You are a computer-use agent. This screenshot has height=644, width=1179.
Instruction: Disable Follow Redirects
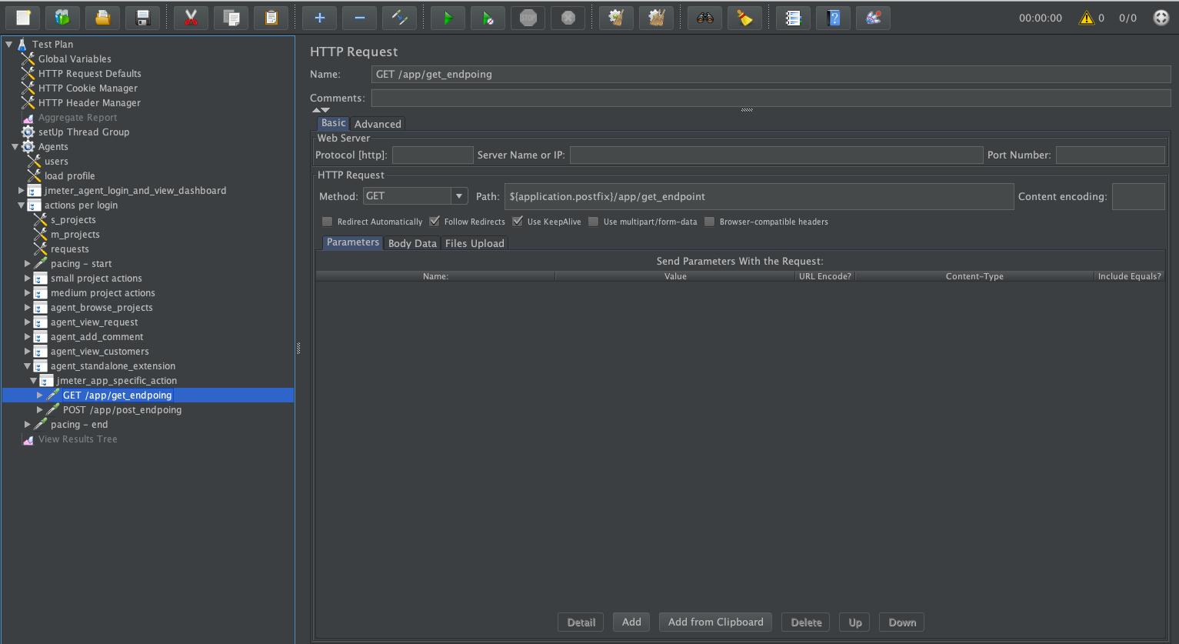click(x=435, y=221)
